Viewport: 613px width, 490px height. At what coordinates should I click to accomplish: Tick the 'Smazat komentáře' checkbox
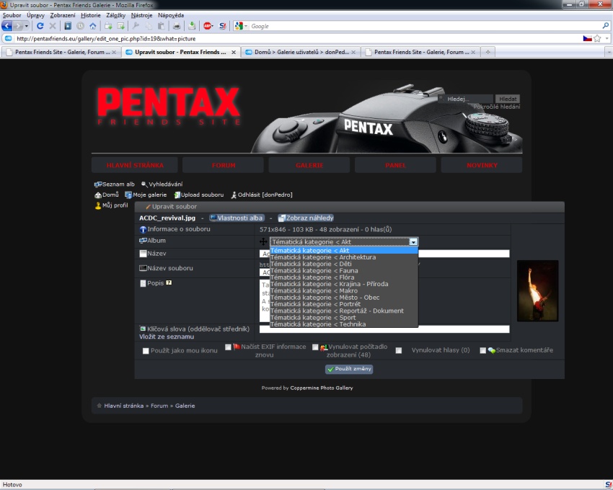pyautogui.click(x=483, y=351)
